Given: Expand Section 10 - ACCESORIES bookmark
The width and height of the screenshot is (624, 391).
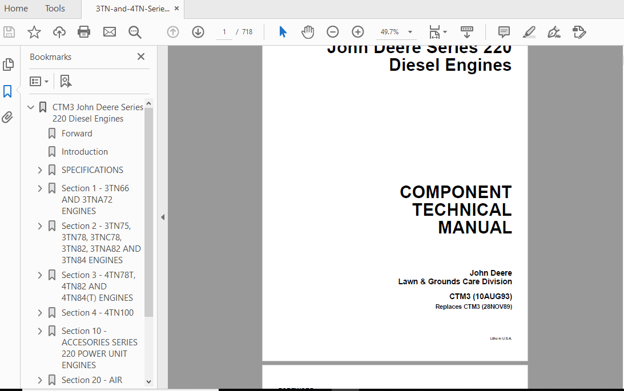Looking at the screenshot, I should pos(40,331).
